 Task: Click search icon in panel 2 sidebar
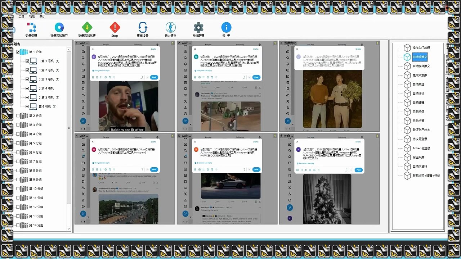185,58
